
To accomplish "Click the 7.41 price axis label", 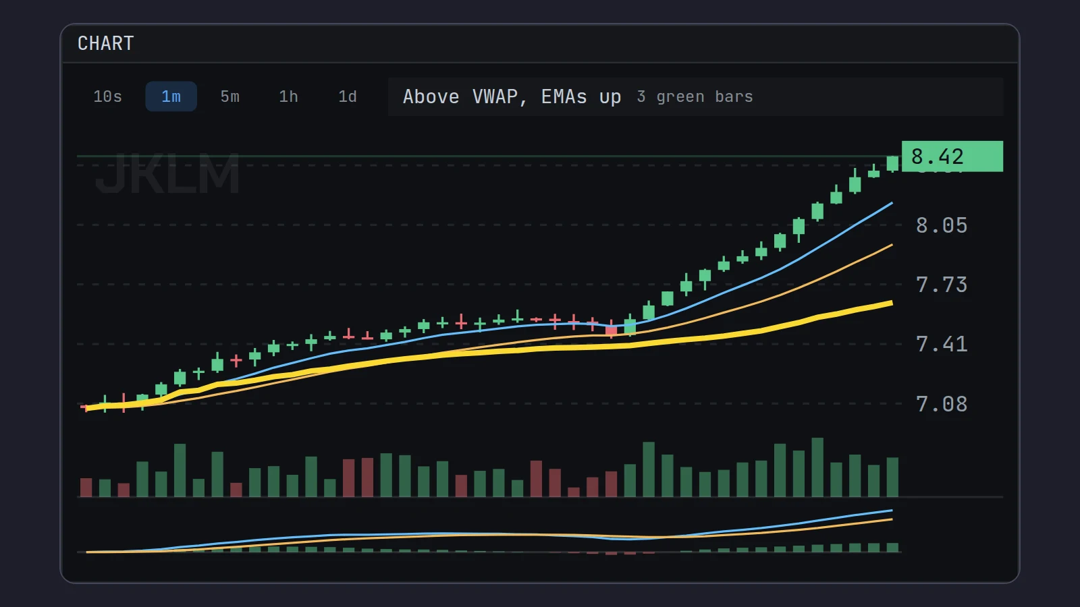I will [x=941, y=344].
